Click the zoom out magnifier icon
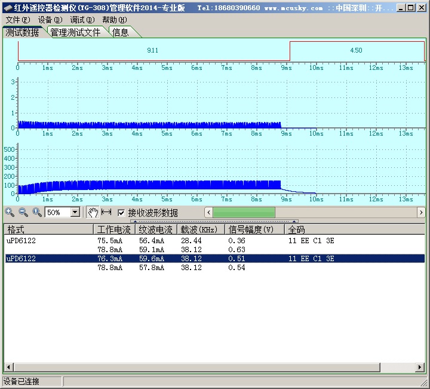The height and width of the screenshot is (389, 430). point(23,212)
